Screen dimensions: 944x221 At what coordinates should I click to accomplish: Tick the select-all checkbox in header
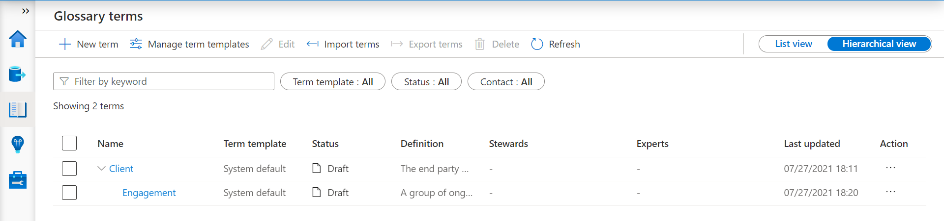[69, 143]
